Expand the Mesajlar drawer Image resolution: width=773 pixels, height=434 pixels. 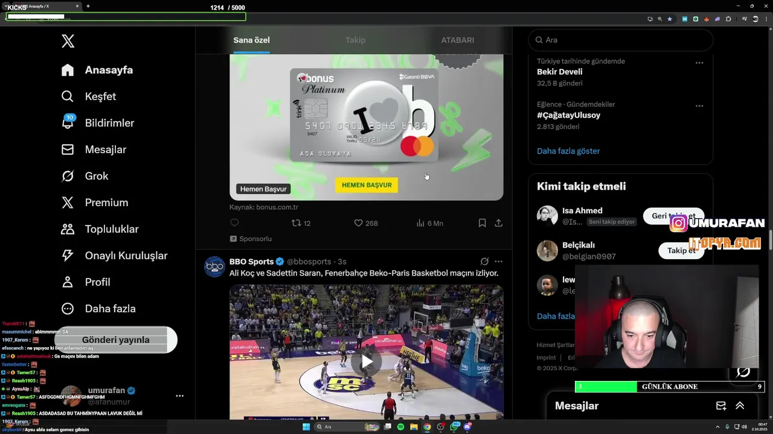pos(740,406)
